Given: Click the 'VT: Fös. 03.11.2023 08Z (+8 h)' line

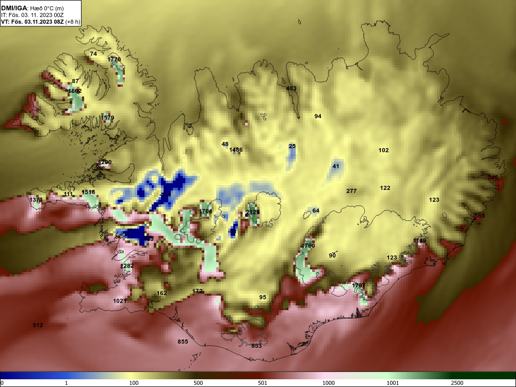Looking at the screenshot, I should 40,22.
